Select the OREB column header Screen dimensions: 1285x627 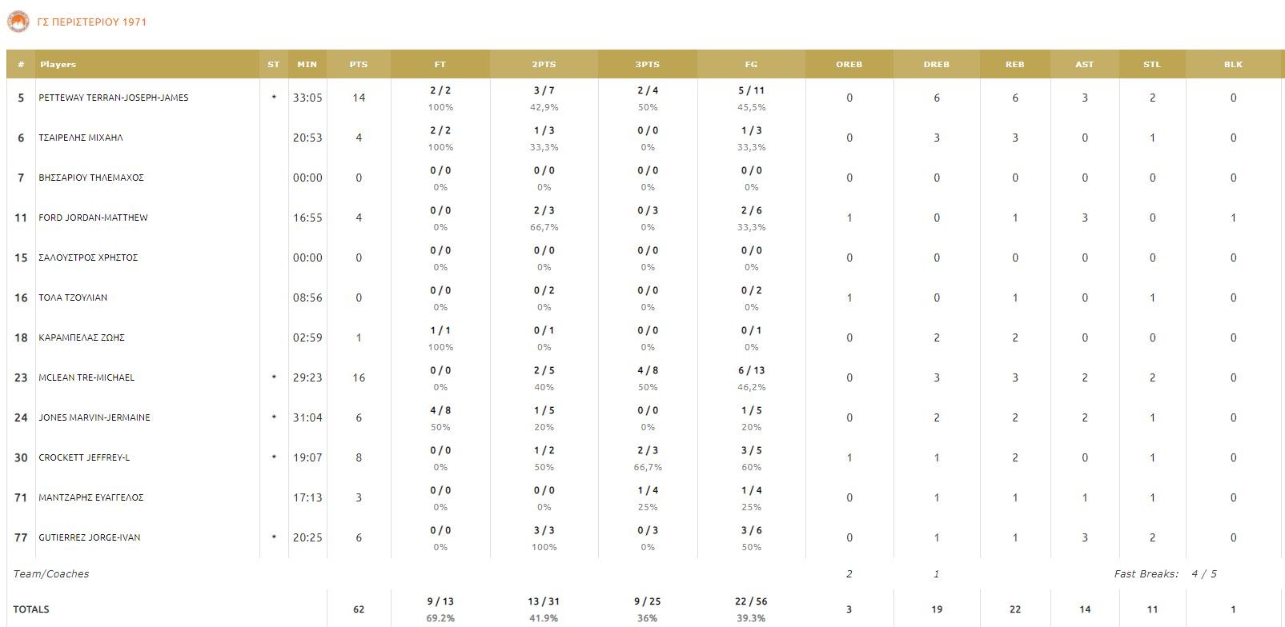[849, 64]
